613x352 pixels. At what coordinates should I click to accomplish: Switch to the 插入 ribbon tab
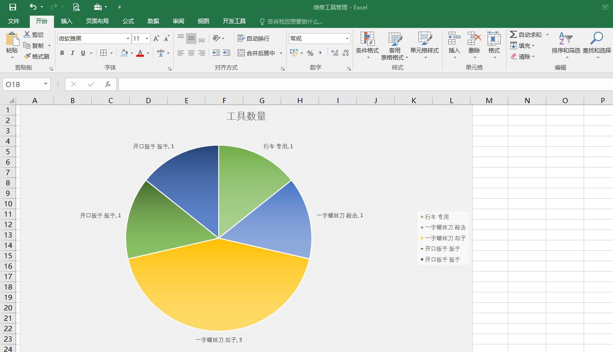point(66,21)
